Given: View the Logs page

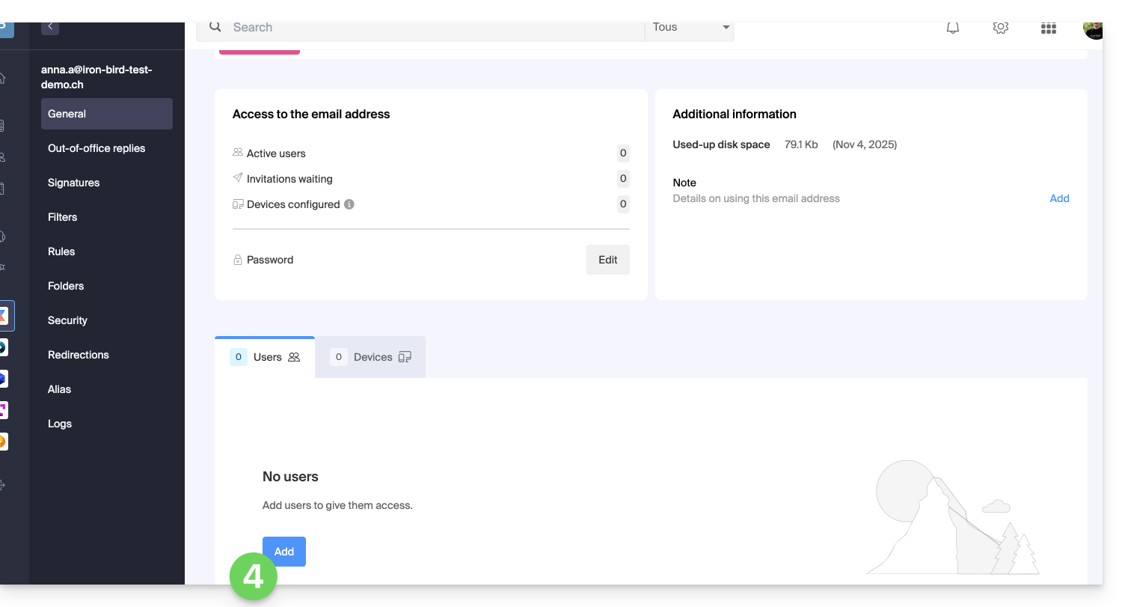Looking at the screenshot, I should [x=60, y=424].
